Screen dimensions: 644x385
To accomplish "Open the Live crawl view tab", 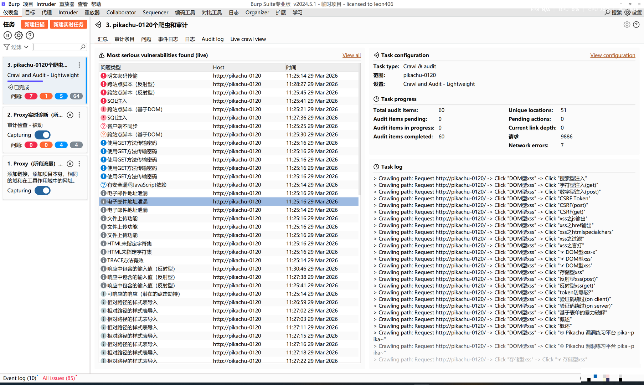I will 248,39.
